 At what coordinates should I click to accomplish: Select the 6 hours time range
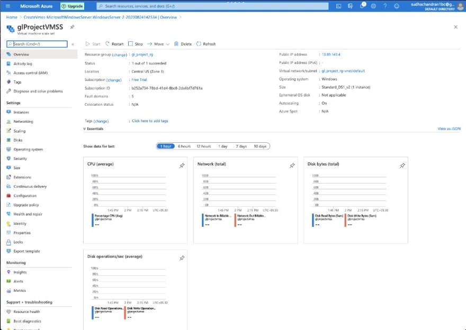[x=184, y=146]
